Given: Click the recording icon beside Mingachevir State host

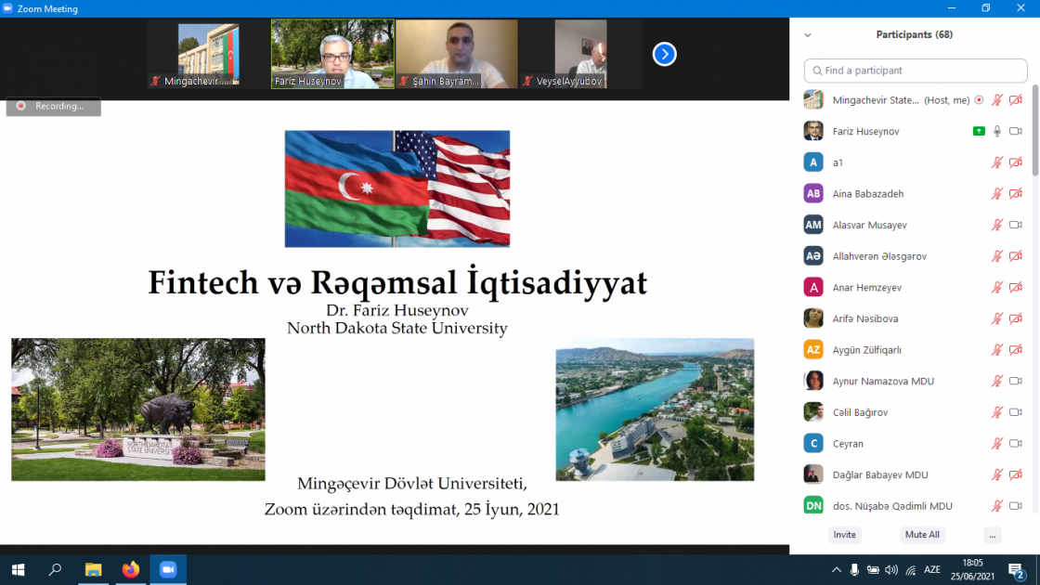Looking at the screenshot, I should 979,100.
